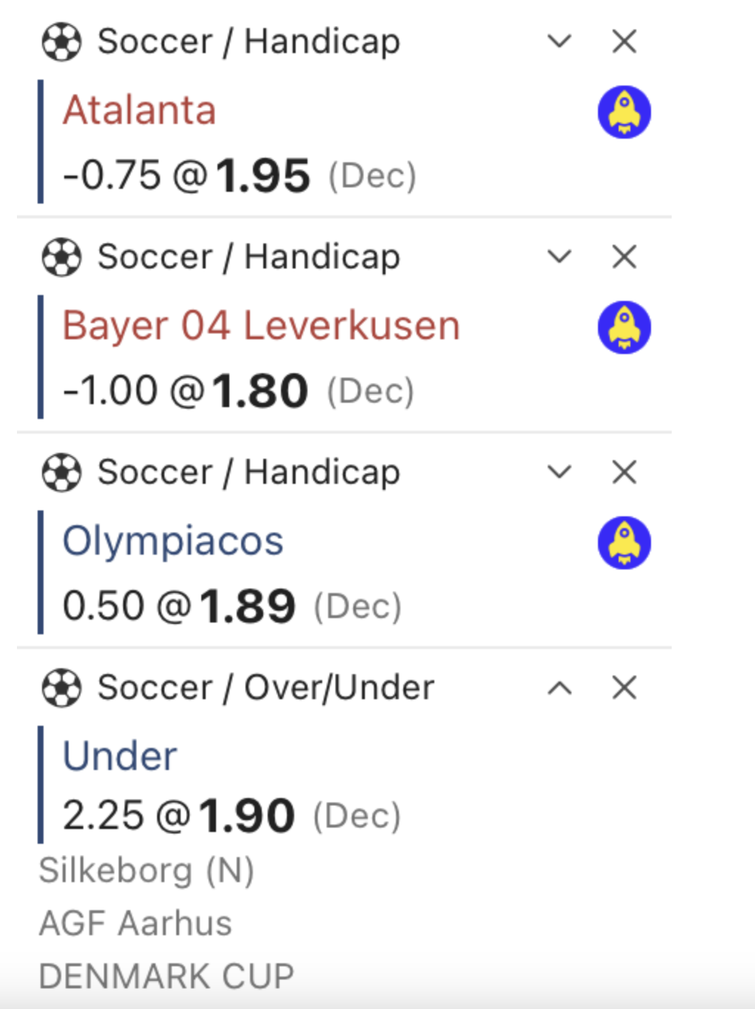Dismiss the Under 2.25 selection
Screen dimensions: 755x1009
coord(623,687)
